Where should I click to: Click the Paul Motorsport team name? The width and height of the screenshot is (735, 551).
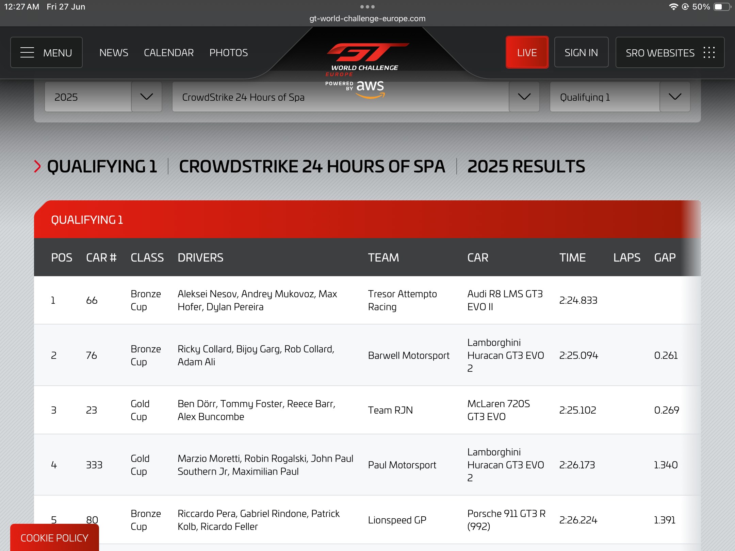pyautogui.click(x=402, y=465)
